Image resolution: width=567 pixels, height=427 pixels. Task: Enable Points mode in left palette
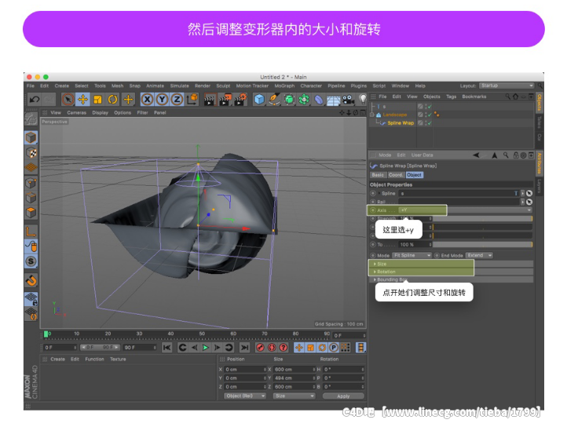click(x=31, y=183)
